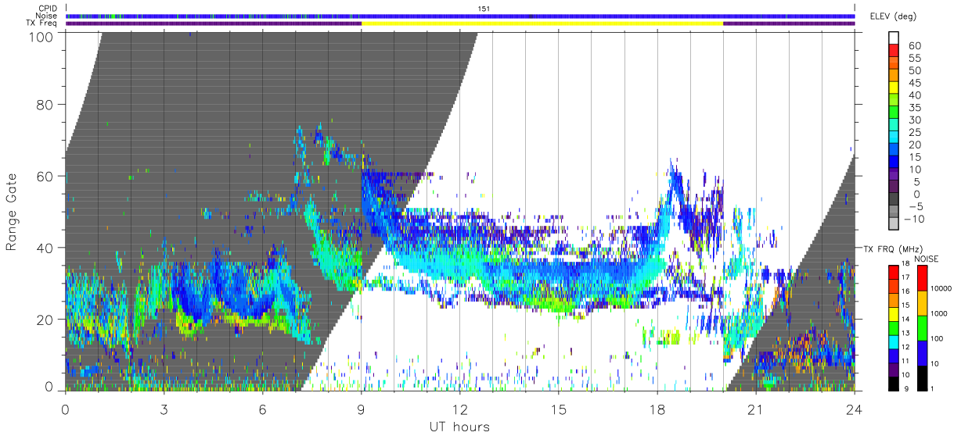Click the ELEV scale label '55'
Screen dimensions: 961x443
914,59
